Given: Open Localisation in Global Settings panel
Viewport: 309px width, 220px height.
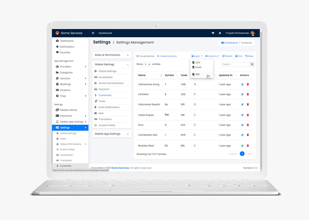Looking at the screenshot, I should coord(112,77).
